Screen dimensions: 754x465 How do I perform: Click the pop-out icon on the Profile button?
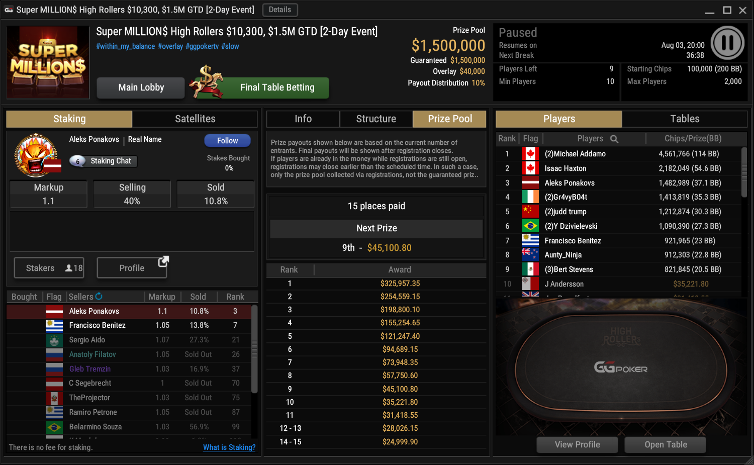click(x=163, y=261)
